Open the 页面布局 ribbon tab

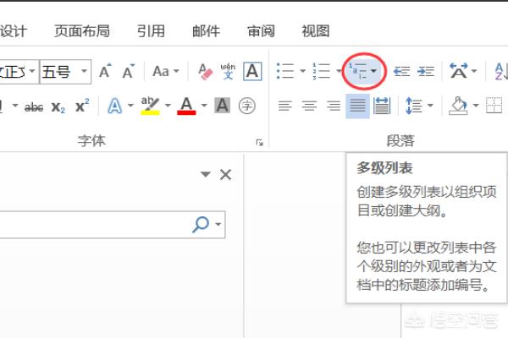click(x=82, y=31)
